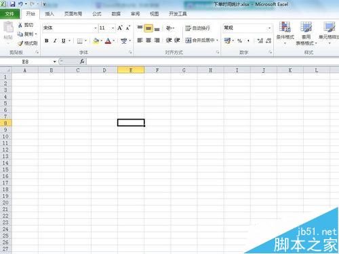
Task: Open the fill color dropdown arrow
Action: (x=102, y=41)
